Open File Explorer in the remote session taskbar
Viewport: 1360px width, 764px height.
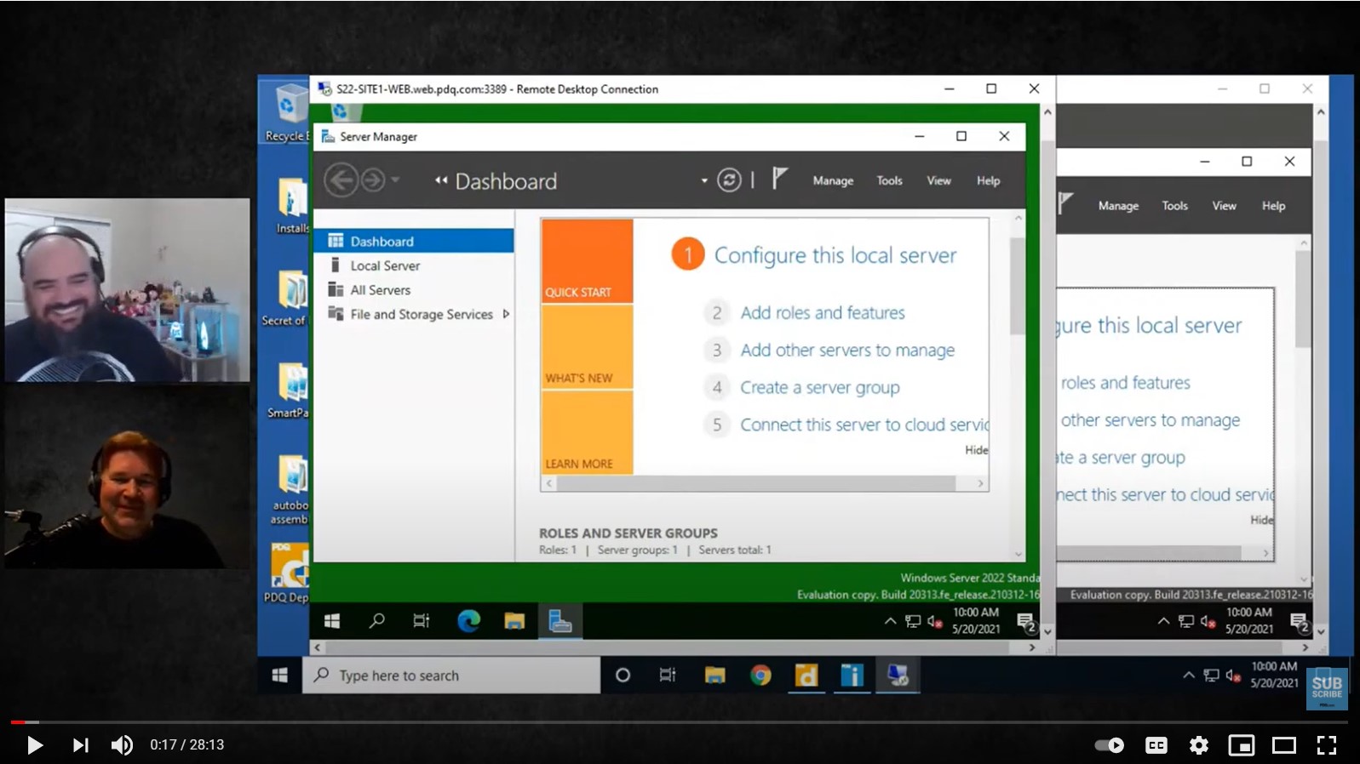pyautogui.click(x=514, y=621)
